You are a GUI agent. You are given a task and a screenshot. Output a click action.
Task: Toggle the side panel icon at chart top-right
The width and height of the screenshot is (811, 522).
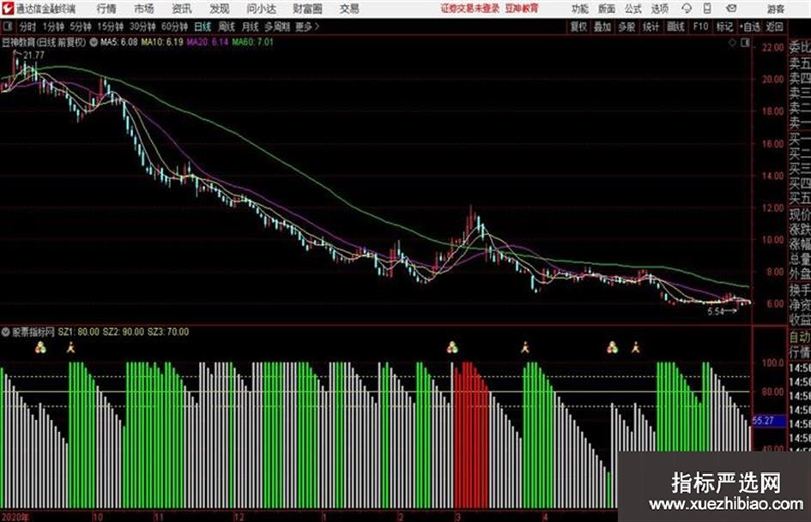745,43
